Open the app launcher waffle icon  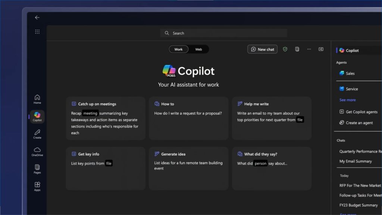(37, 31)
